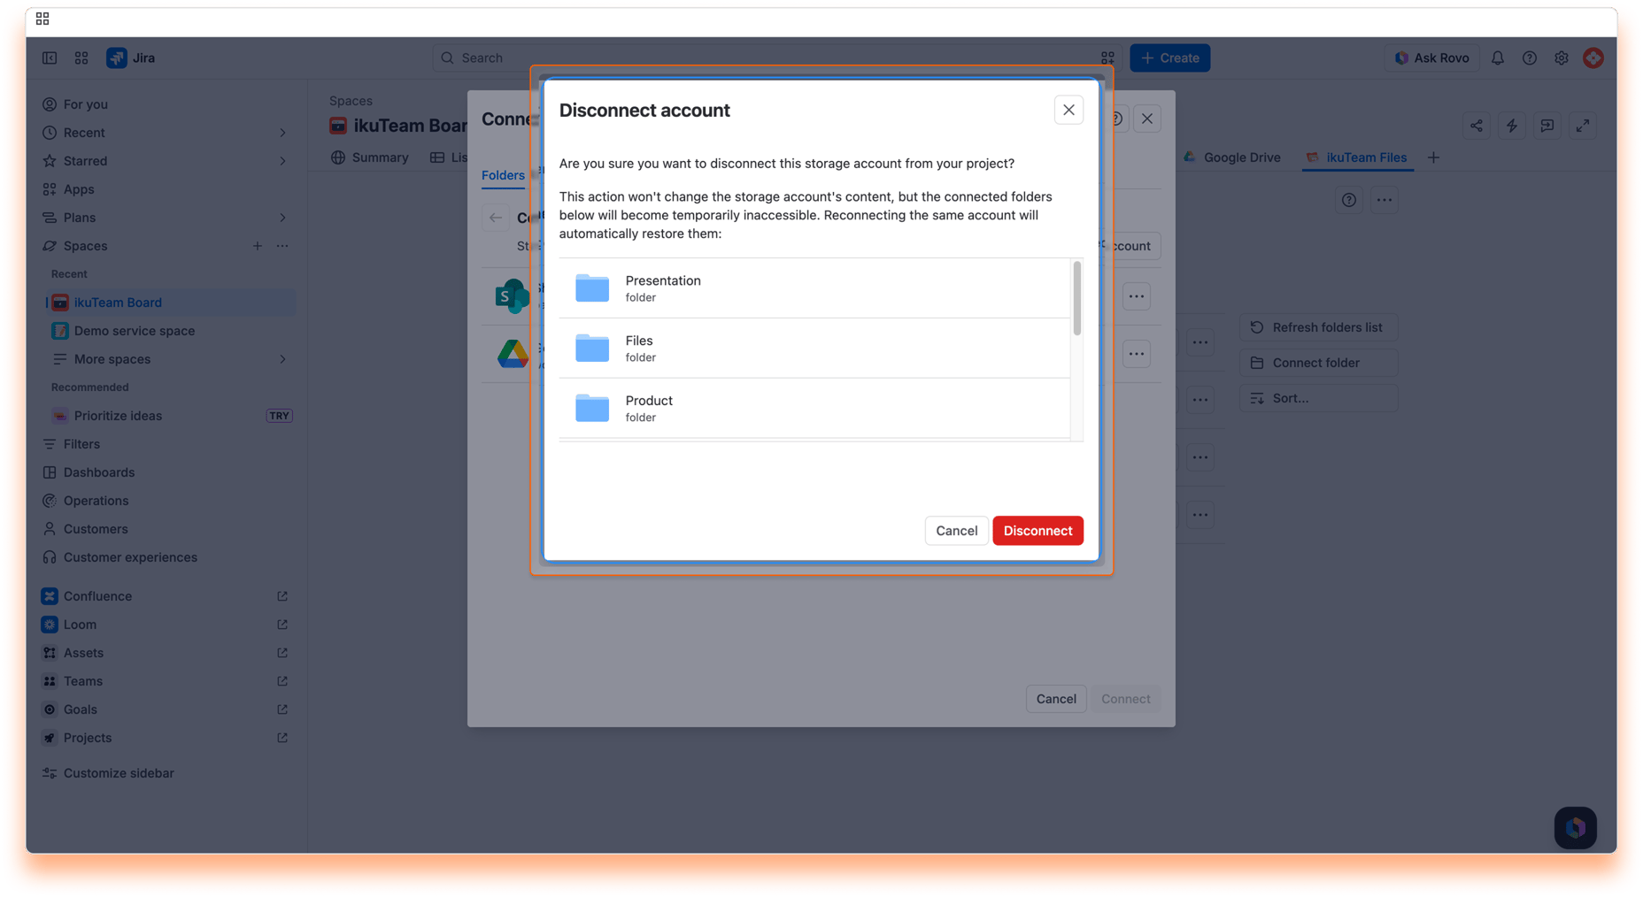Select the Files folder row
The image size is (1643, 897).
click(x=814, y=349)
